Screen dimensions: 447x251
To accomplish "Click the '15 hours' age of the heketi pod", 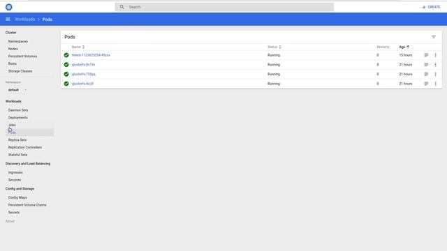I will pos(406,55).
